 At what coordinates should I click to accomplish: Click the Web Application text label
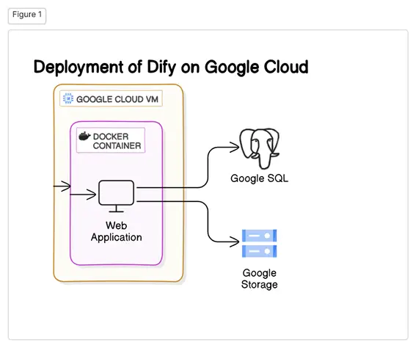pyautogui.click(x=116, y=231)
